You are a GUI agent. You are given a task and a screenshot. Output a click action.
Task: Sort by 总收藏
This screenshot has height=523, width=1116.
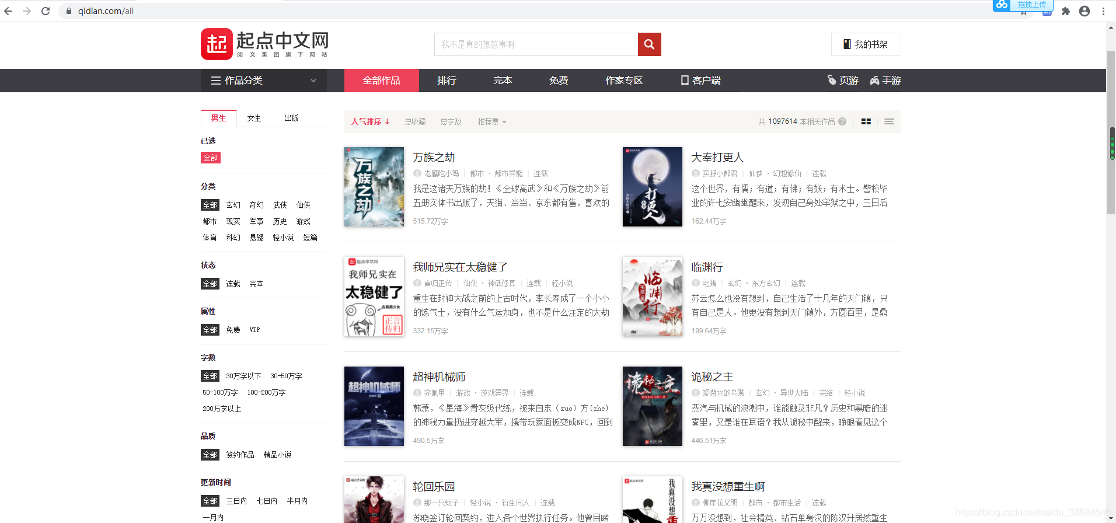(415, 121)
